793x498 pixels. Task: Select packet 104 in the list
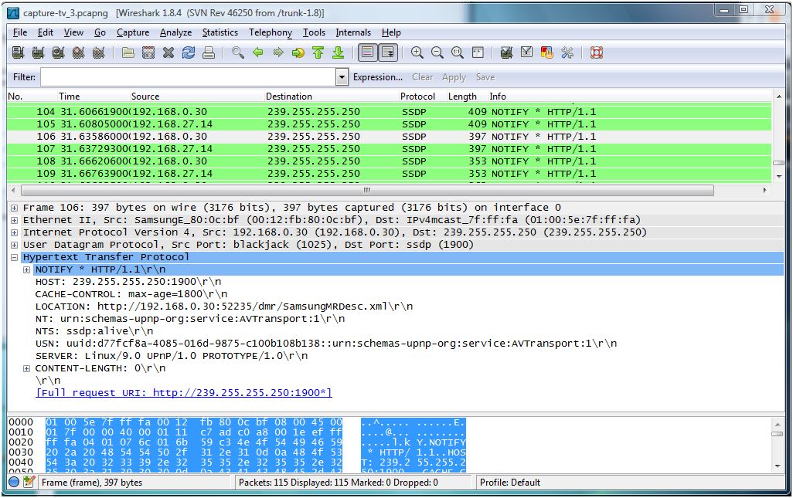tap(390, 112)
